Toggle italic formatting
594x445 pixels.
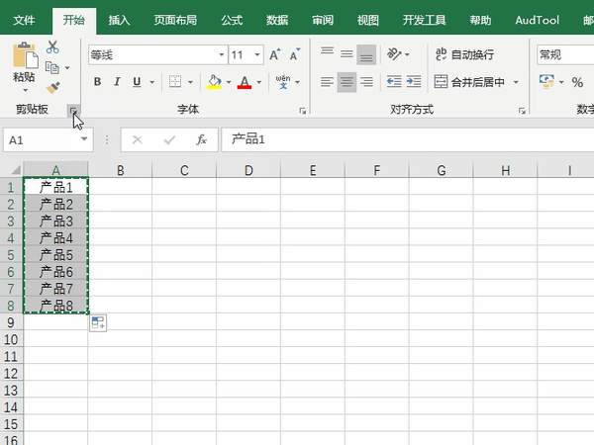116,82
